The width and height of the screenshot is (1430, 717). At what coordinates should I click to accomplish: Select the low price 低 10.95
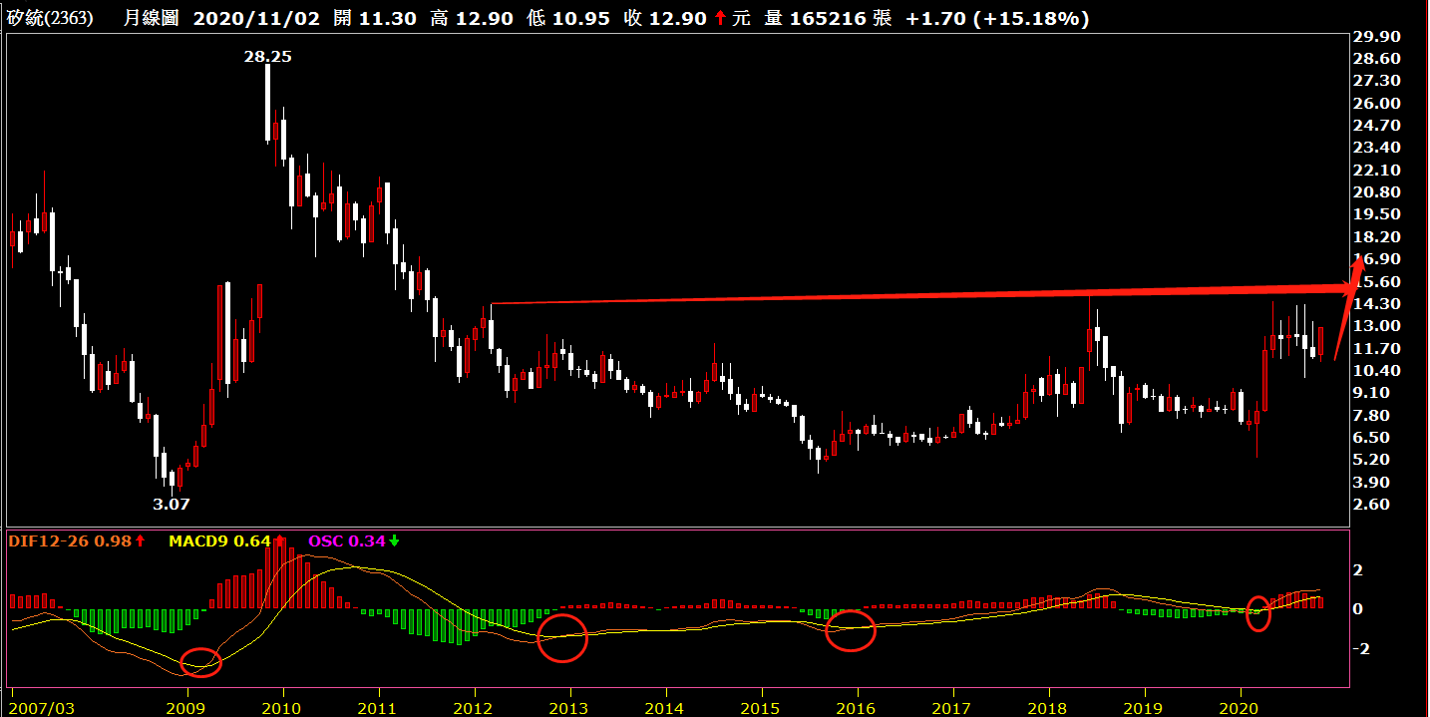[568, 18]
